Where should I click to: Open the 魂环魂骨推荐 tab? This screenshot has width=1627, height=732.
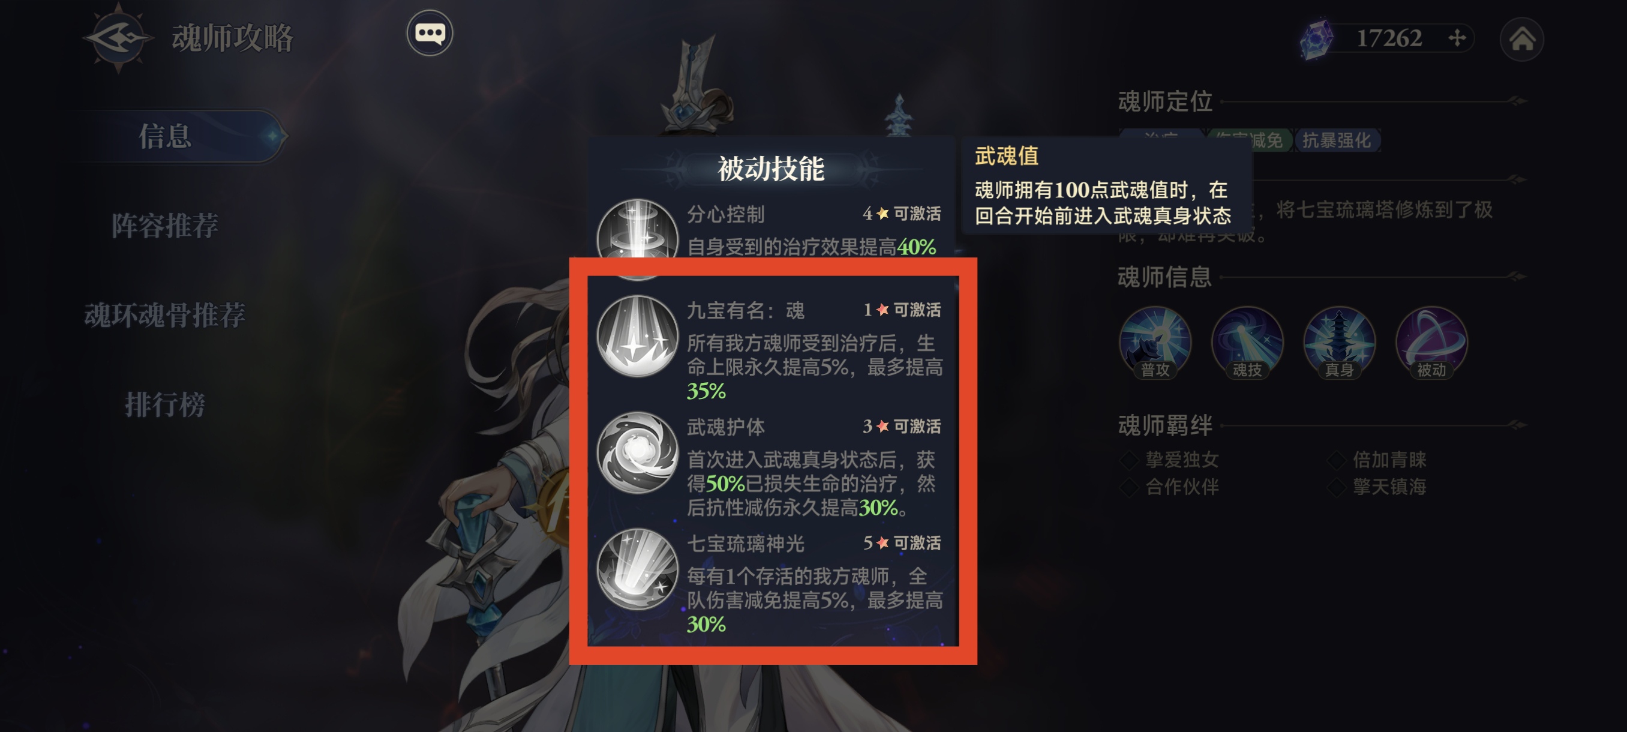pos(165,314)
